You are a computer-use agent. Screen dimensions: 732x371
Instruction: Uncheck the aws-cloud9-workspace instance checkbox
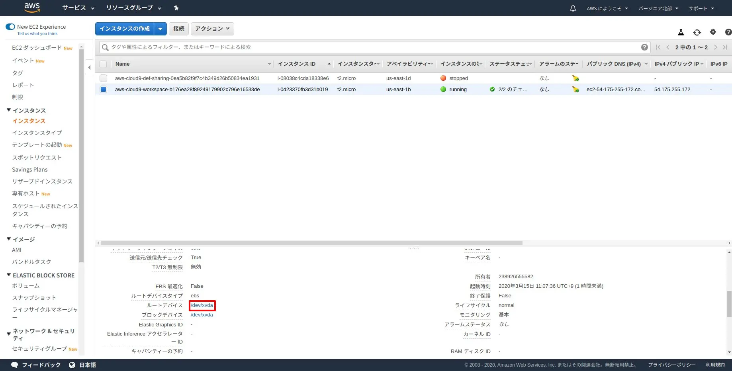point(104,90)
